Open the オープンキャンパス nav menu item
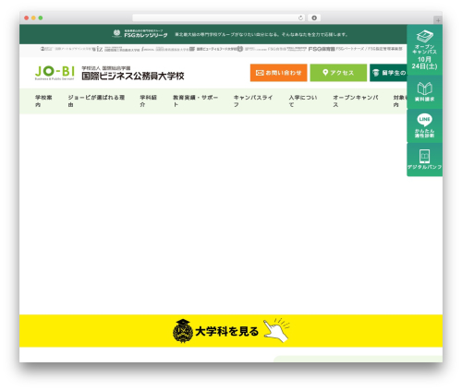 (x=356, y=100)
